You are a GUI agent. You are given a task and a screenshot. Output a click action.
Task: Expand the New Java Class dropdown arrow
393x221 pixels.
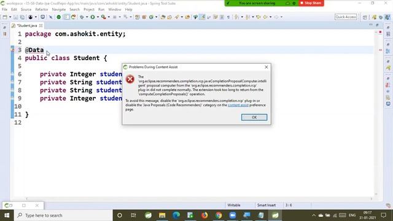156,17
